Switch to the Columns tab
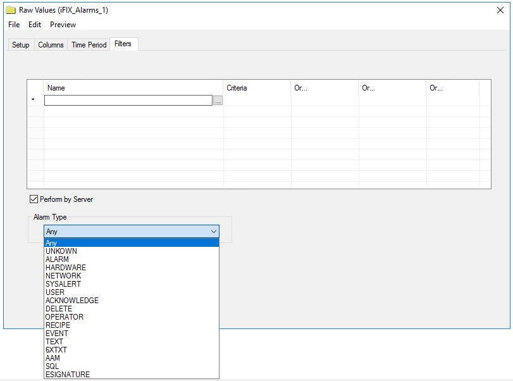This screenshot has height=381, width=513. click(51, 45)
